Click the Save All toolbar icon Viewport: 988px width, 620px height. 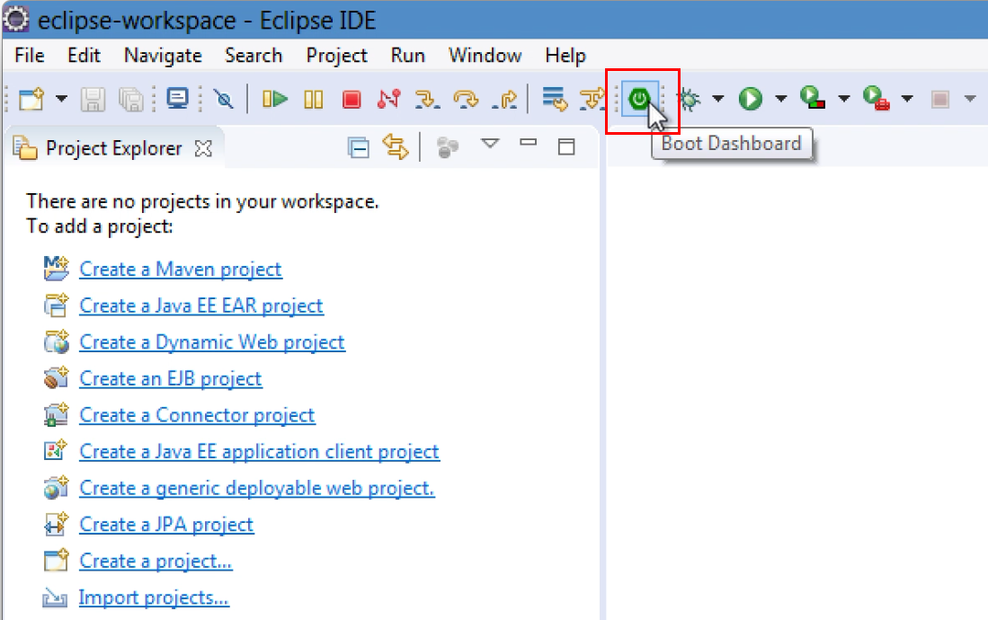pyautogui.click(x=131, y=100)
